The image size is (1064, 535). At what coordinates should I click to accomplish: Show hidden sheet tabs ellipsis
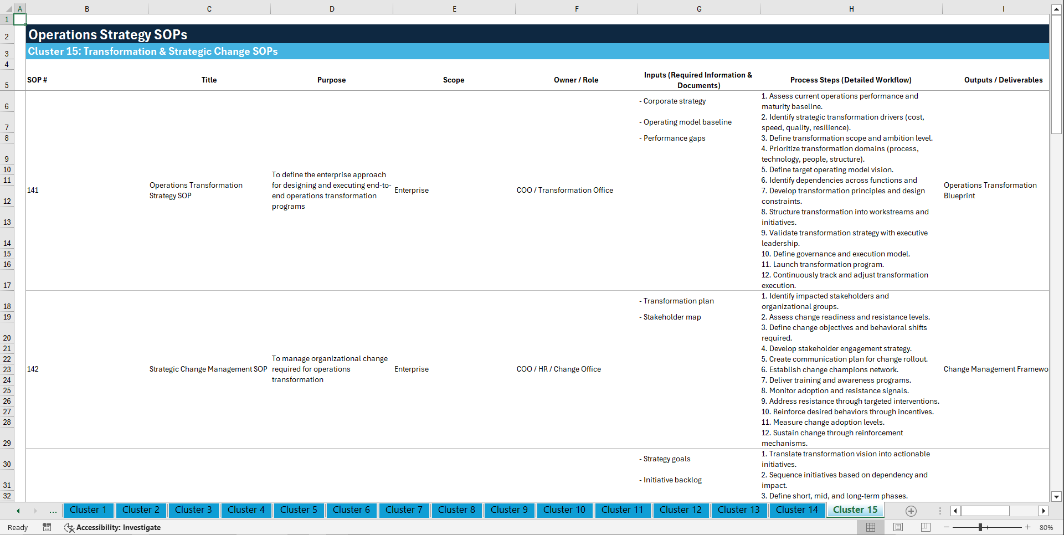coord(53,511)
